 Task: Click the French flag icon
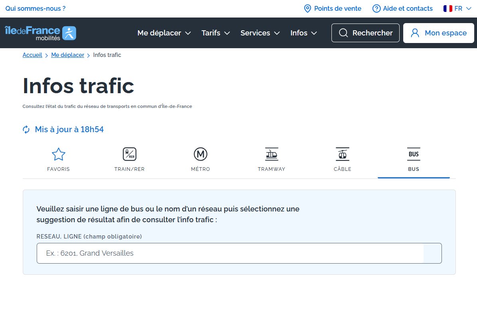pos(448,8)
